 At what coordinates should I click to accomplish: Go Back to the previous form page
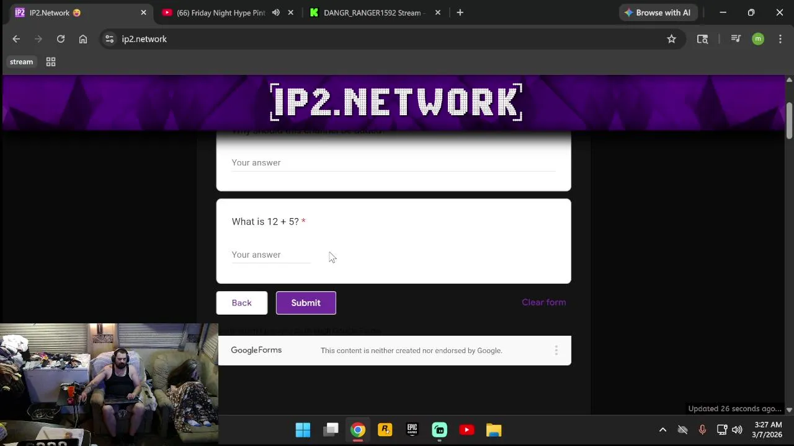(x=242, y=303)
